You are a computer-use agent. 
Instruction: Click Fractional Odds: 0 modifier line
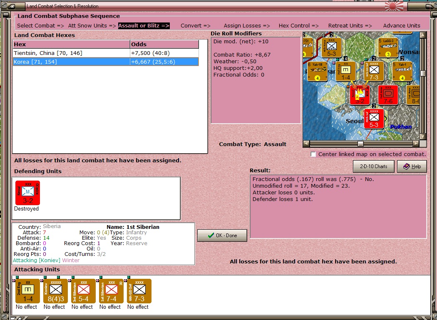(x=238, y=75)
